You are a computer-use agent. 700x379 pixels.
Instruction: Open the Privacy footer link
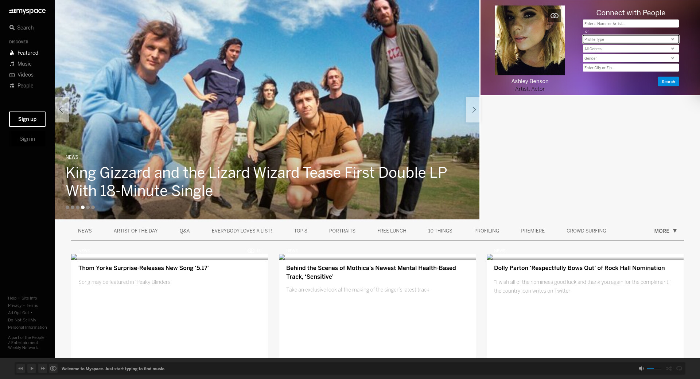click(x=15, y=305)
